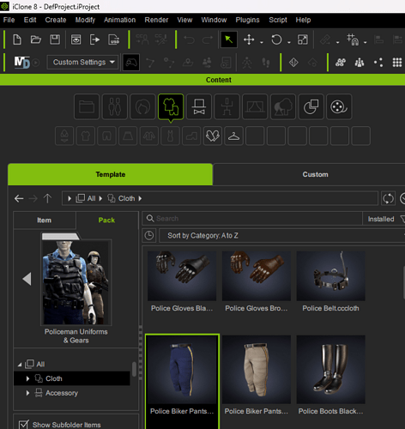Open the Stage curtain category icon
The image size is (405, 429).
255,106
